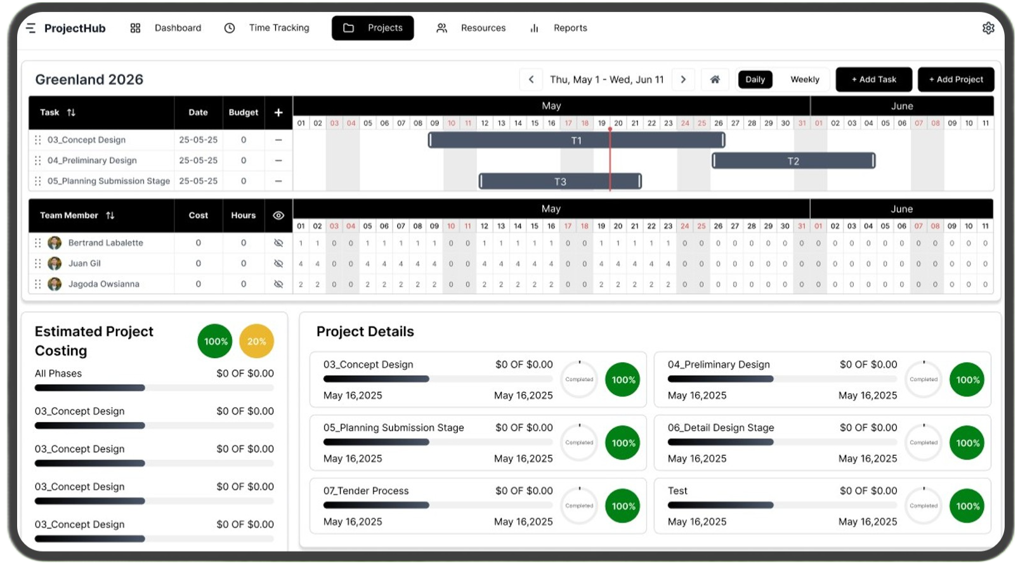
Task: Open settings via the gear icon
Action: pyautogui.click(x=988, y=28)
